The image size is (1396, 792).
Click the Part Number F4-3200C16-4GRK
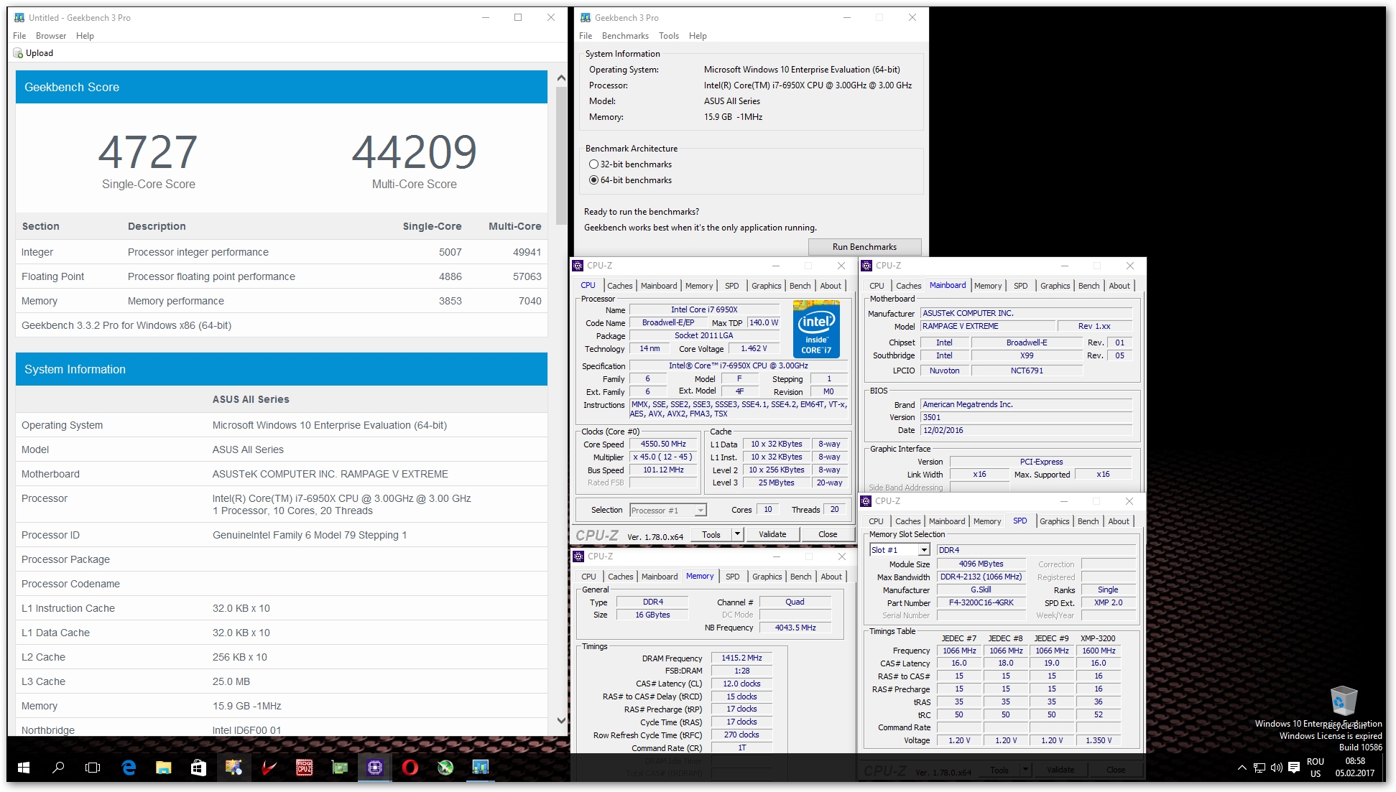[981, 603]
